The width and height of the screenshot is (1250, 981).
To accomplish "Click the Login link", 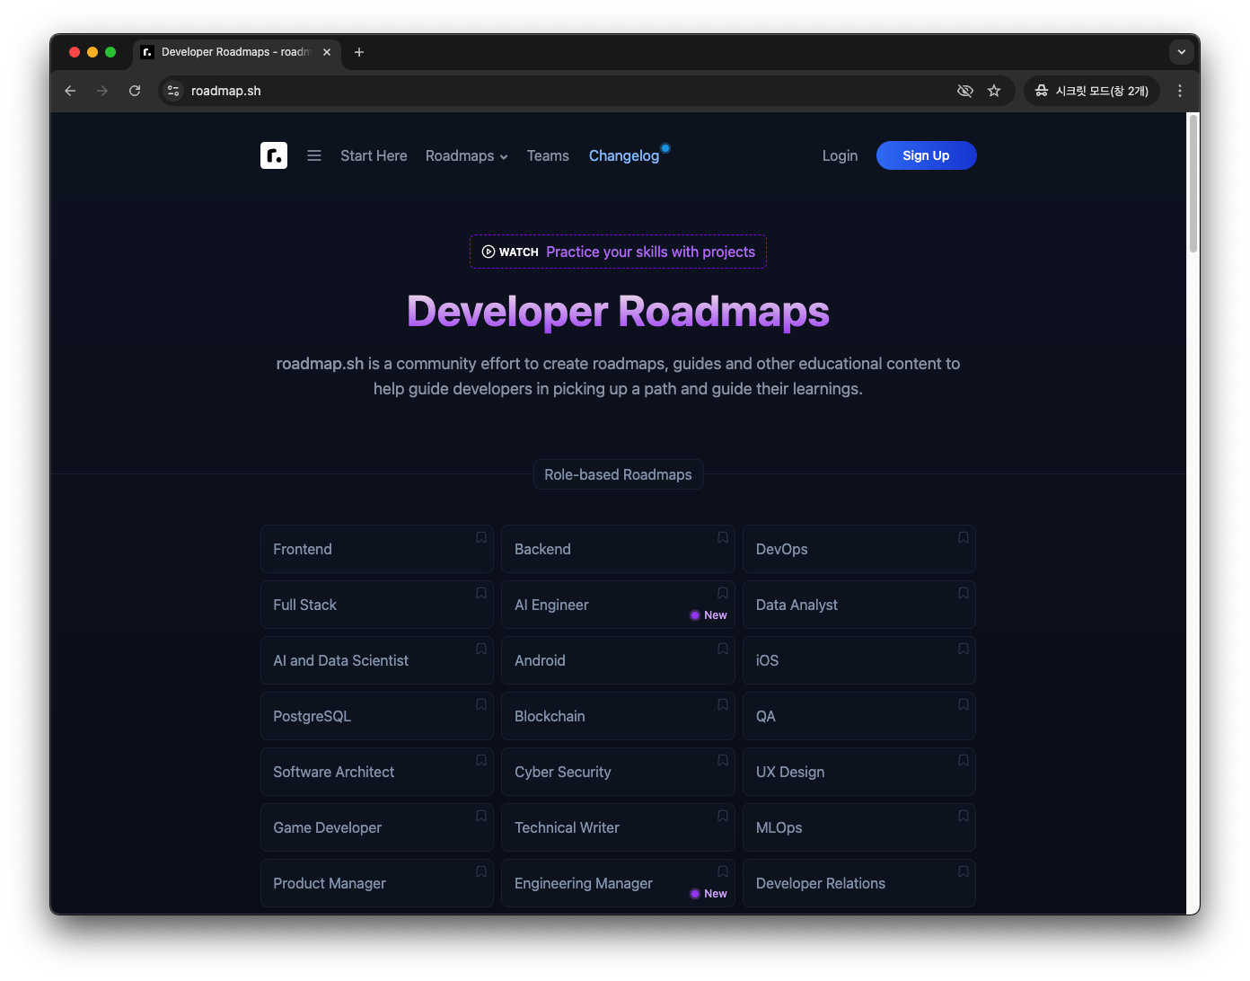I will pyautogui.click(x=840, y=155).
